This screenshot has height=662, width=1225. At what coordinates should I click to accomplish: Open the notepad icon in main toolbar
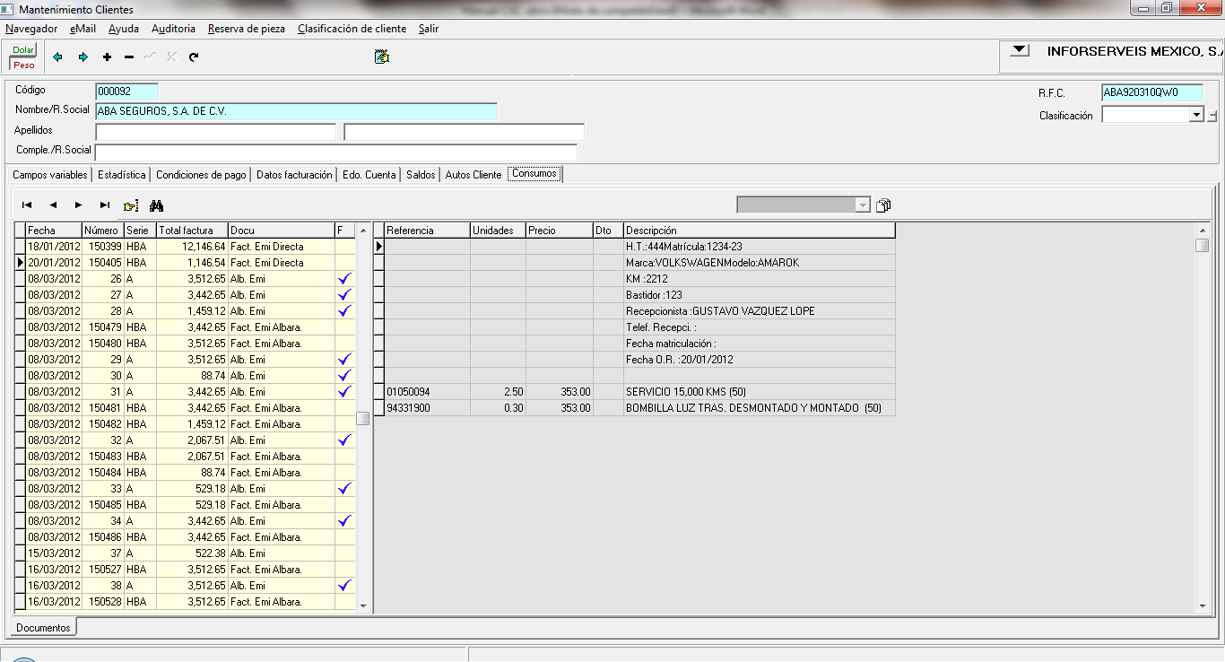coord(382,57)
